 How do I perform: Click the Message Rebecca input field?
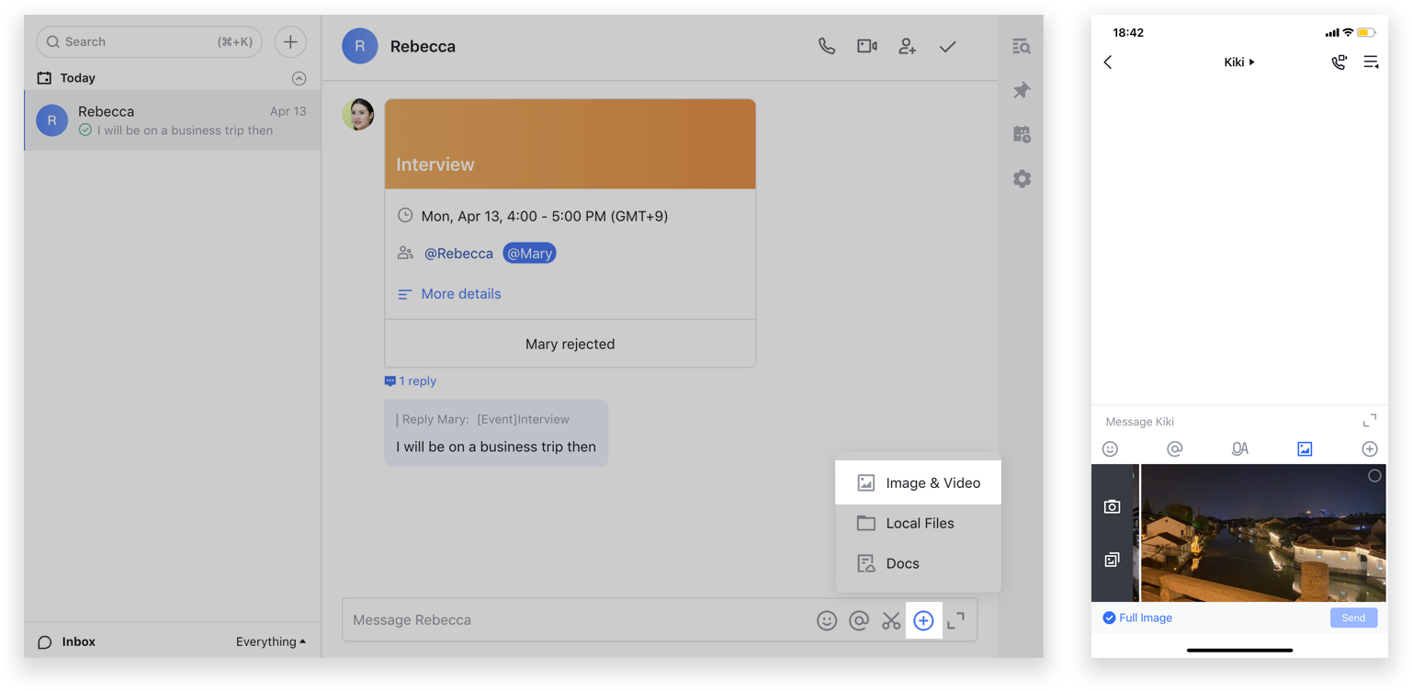[551, 620]
